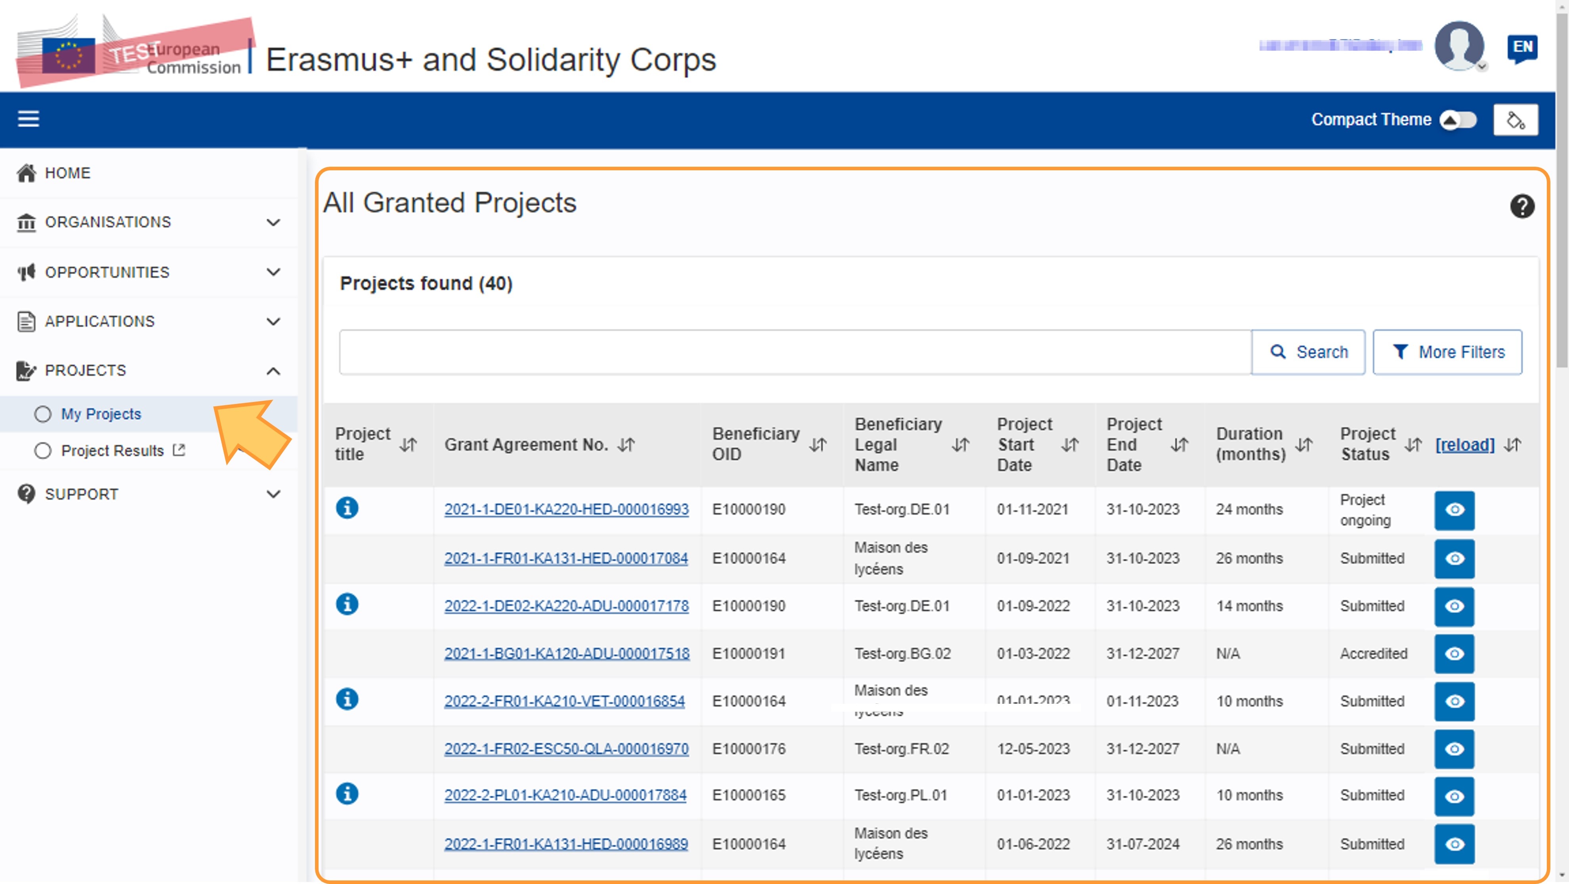Sort by Project End Date column
Viewport: 1569px width, 884px height.
pyautogui.click(x=1180, y=444)
